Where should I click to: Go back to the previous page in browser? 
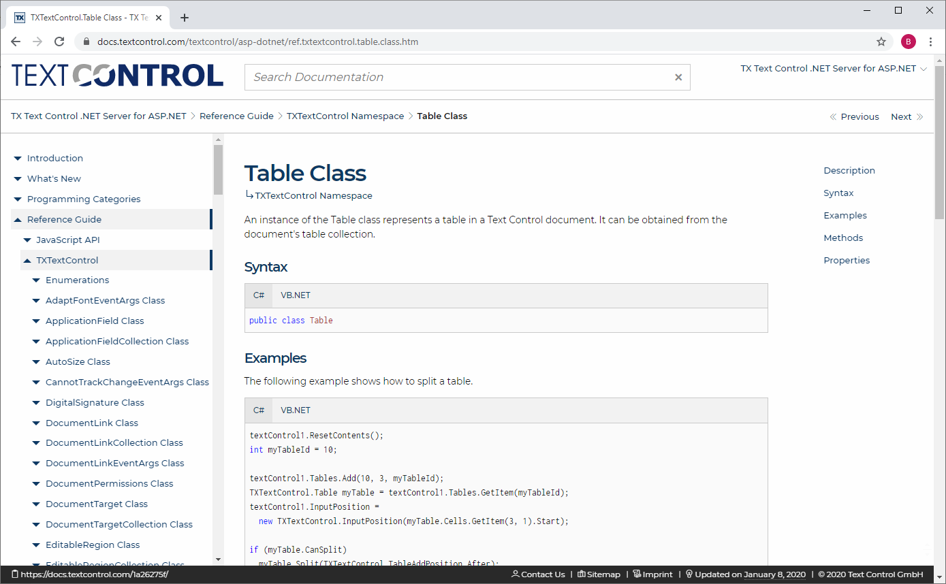pyautogui.click(x=16, y=42)
